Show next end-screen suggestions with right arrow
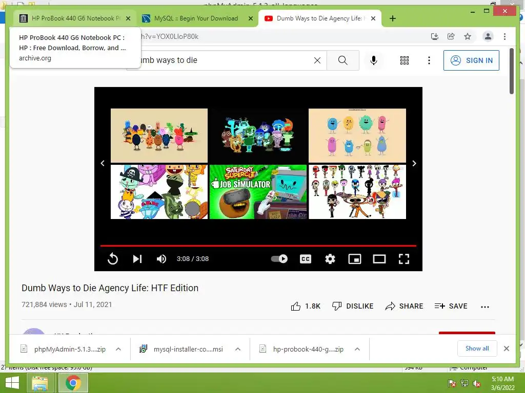 [x=414, y=163]
